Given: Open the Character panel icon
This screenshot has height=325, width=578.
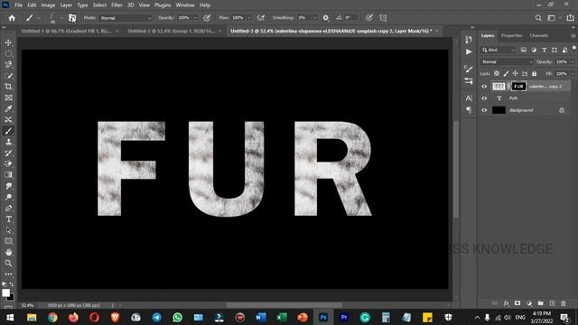Looking at the screenshot, I should [469, 98].
